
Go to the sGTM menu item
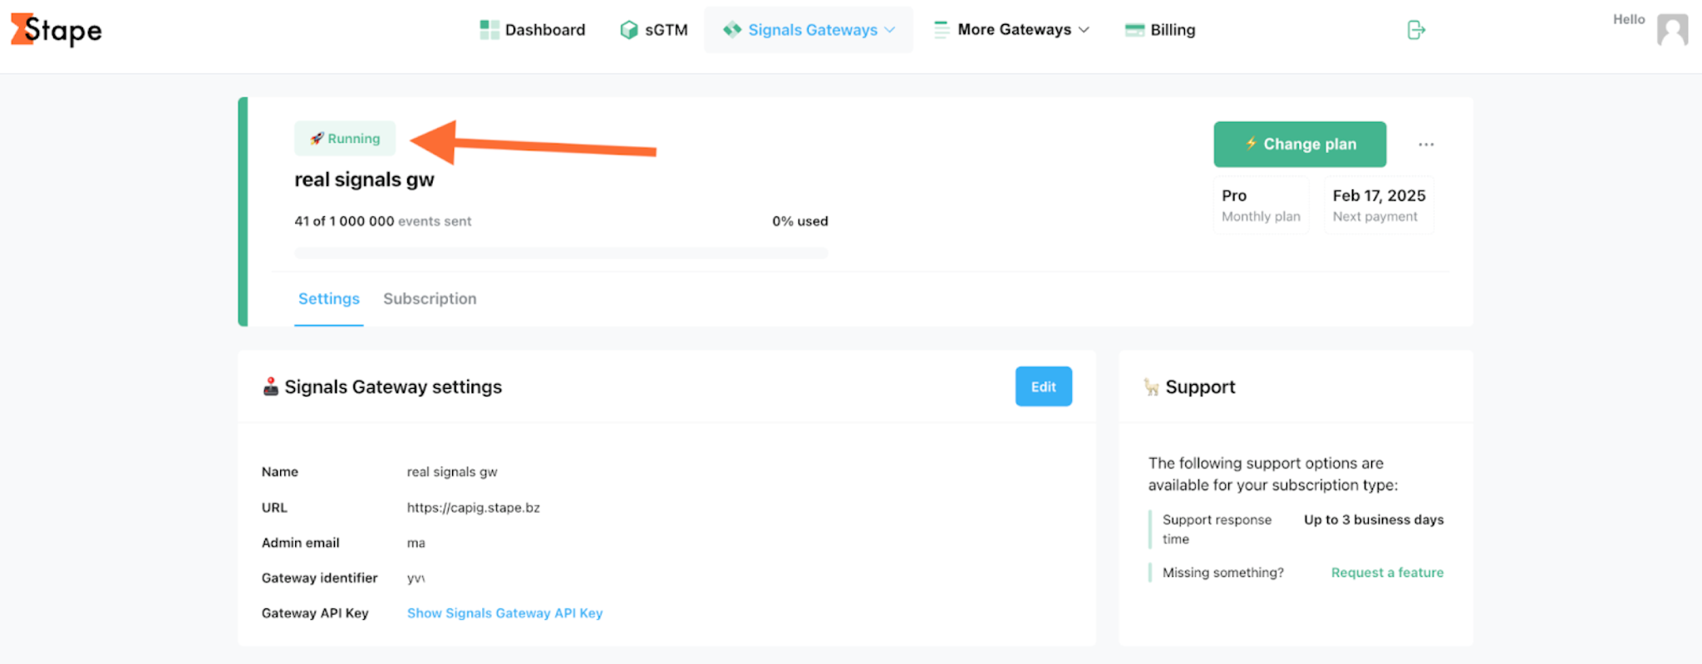(654, 30)
